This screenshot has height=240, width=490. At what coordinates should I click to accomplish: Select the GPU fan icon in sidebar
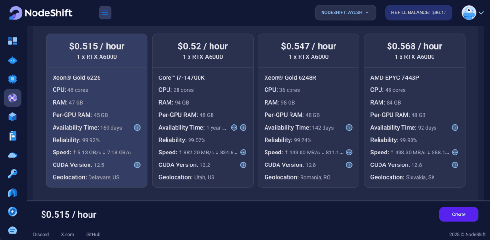coord(12,98)
